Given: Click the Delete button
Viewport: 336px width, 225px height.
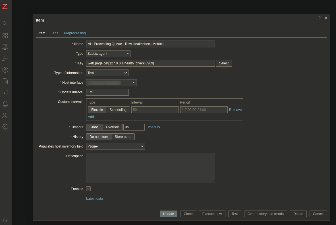Looking at the screenshot, I should click(298, 214).
